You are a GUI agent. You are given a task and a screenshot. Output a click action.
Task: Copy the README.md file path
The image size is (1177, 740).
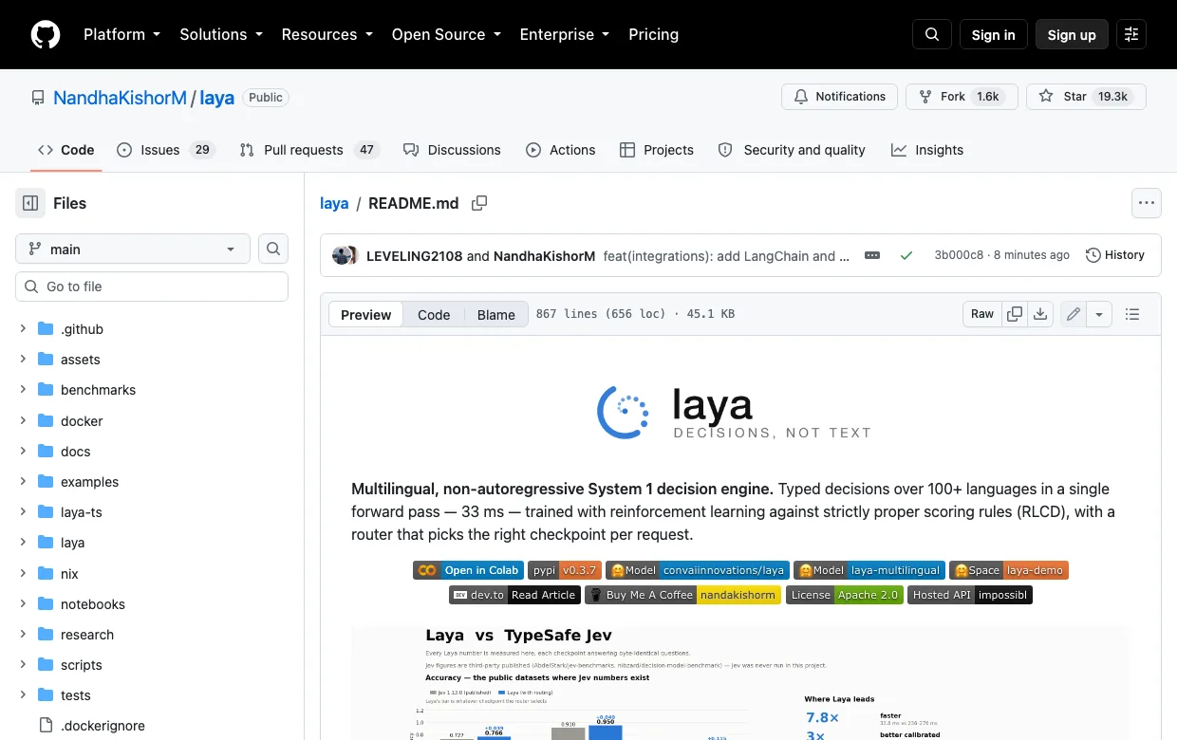click(479, 203)
